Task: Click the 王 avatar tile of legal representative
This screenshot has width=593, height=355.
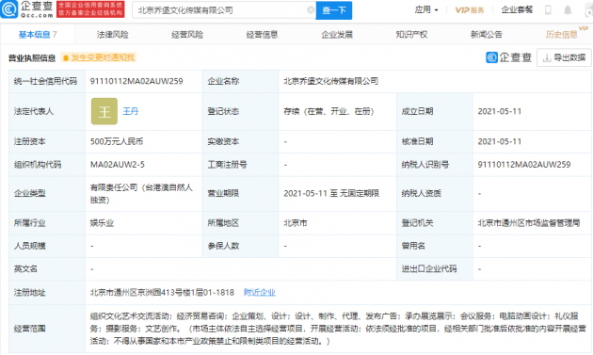Action: [x=104, y=111]
